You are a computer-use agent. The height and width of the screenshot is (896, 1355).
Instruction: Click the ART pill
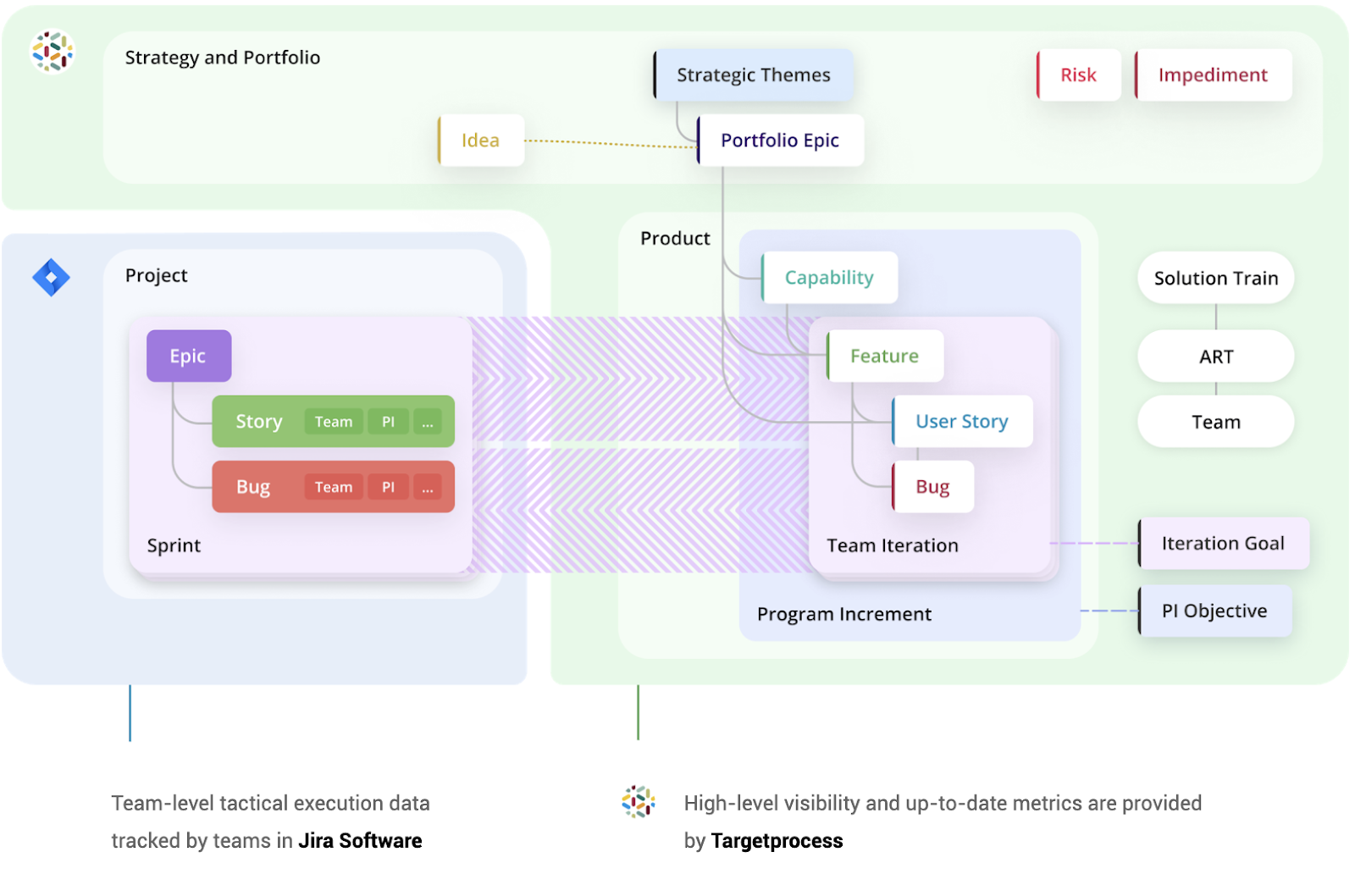pos(1215,357)
